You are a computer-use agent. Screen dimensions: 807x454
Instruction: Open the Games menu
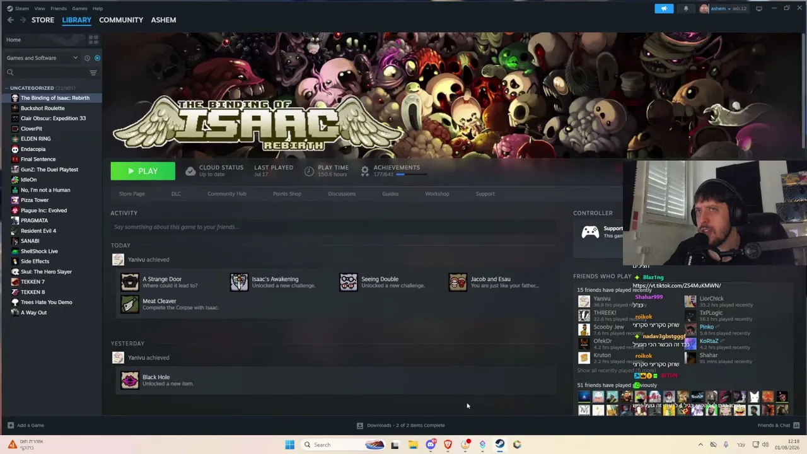pyautogui.click(x=79, y=8)
